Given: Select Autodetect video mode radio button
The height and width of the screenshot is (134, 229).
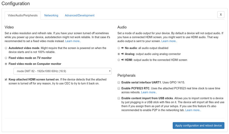Looking at the screenshot, I should coord(6,48).
